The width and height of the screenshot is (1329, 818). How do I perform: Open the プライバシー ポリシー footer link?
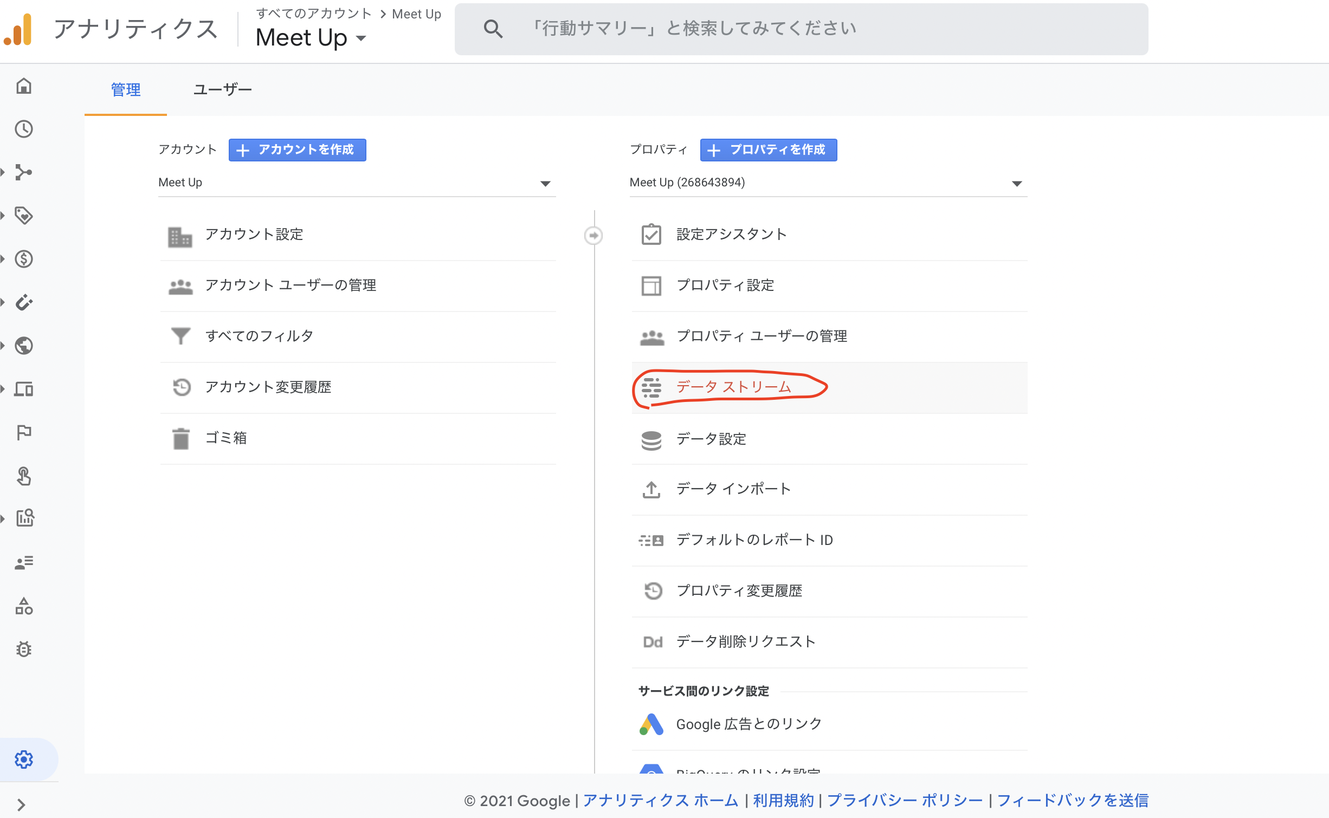point(905,800)
